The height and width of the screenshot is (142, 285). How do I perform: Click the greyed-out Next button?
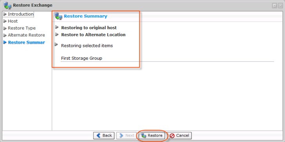click(x=126, y=135)
